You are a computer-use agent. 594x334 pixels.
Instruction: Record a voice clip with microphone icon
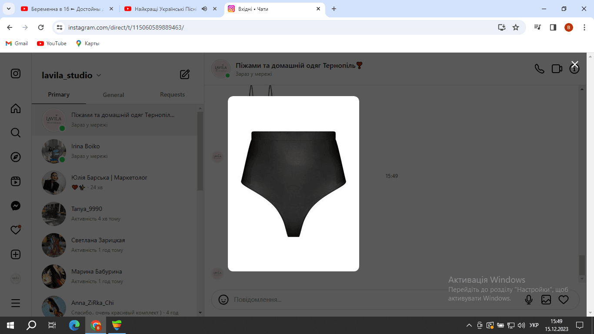[x=529, y=300]
